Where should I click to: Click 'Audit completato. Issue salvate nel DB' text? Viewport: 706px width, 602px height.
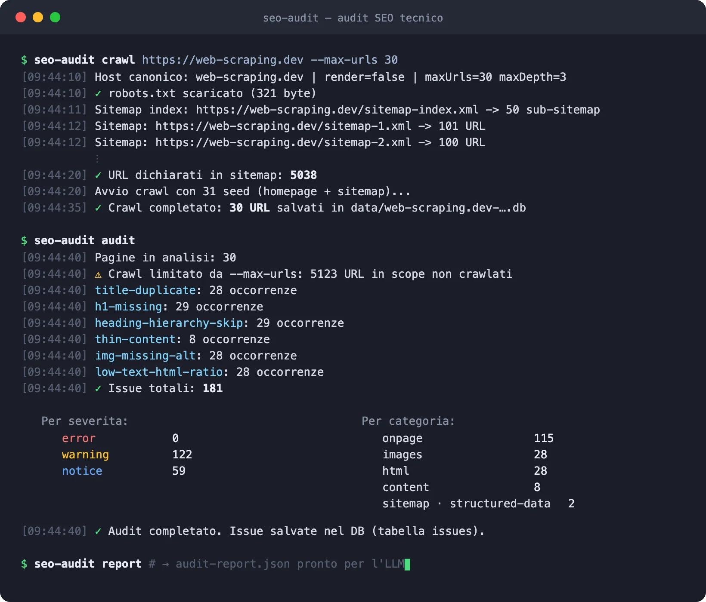(x=236, y=531)
